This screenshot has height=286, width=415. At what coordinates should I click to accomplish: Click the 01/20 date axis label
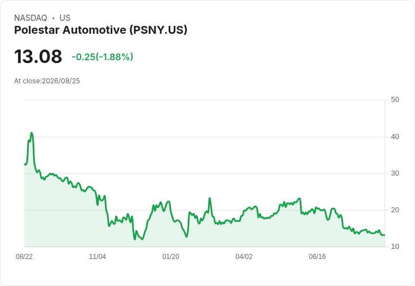click(171, 257)
